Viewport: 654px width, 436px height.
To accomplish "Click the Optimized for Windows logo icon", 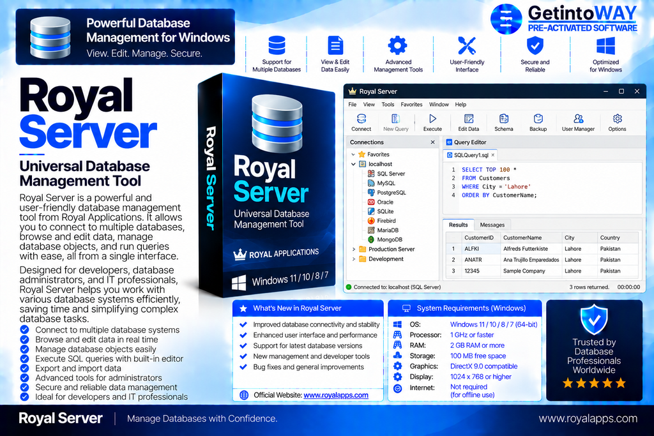I will 605,46.
